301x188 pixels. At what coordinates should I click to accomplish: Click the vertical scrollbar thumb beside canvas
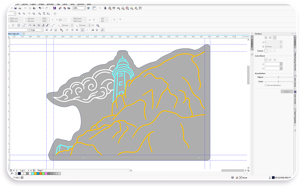pos(248,75)
